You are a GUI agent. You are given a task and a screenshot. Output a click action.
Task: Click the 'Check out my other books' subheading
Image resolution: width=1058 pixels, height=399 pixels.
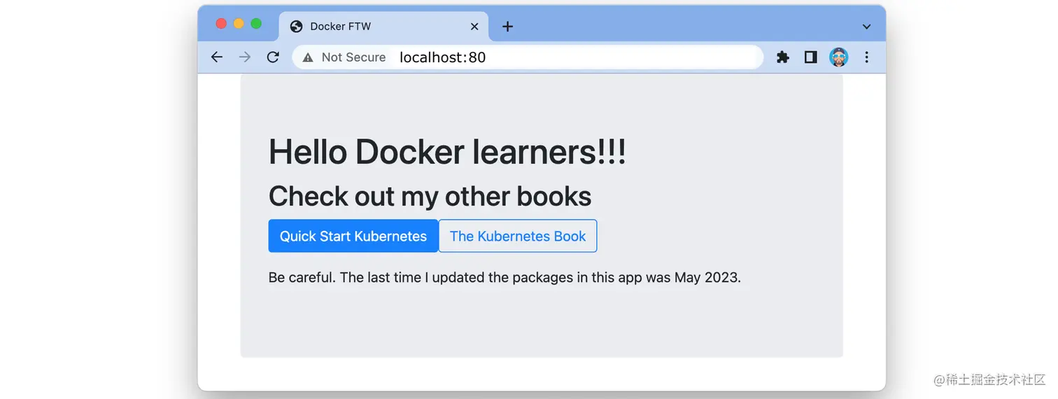(430, 197)
